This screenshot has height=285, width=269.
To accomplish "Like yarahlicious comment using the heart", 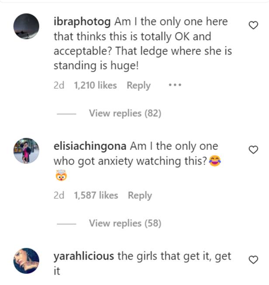I will (253, 260).
